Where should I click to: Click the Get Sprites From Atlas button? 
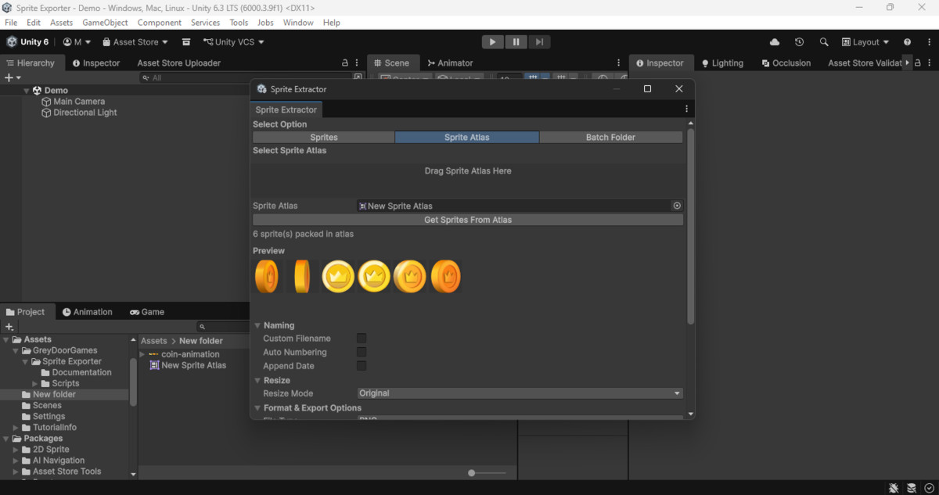[x=468, y=220]
